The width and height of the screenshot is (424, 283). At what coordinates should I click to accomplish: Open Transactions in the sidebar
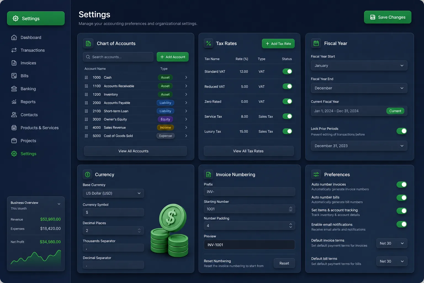pyautogui.click(x=33, y=50)
